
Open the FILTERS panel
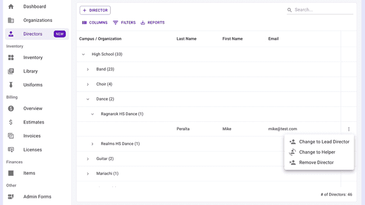pyautogui.click(x=124, y=22)
